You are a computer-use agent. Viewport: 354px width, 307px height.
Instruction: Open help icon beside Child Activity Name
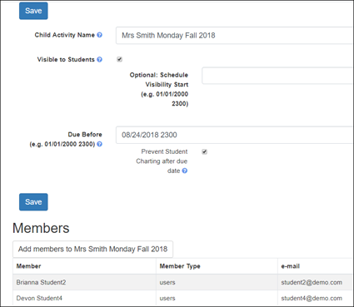click(100, 35)
